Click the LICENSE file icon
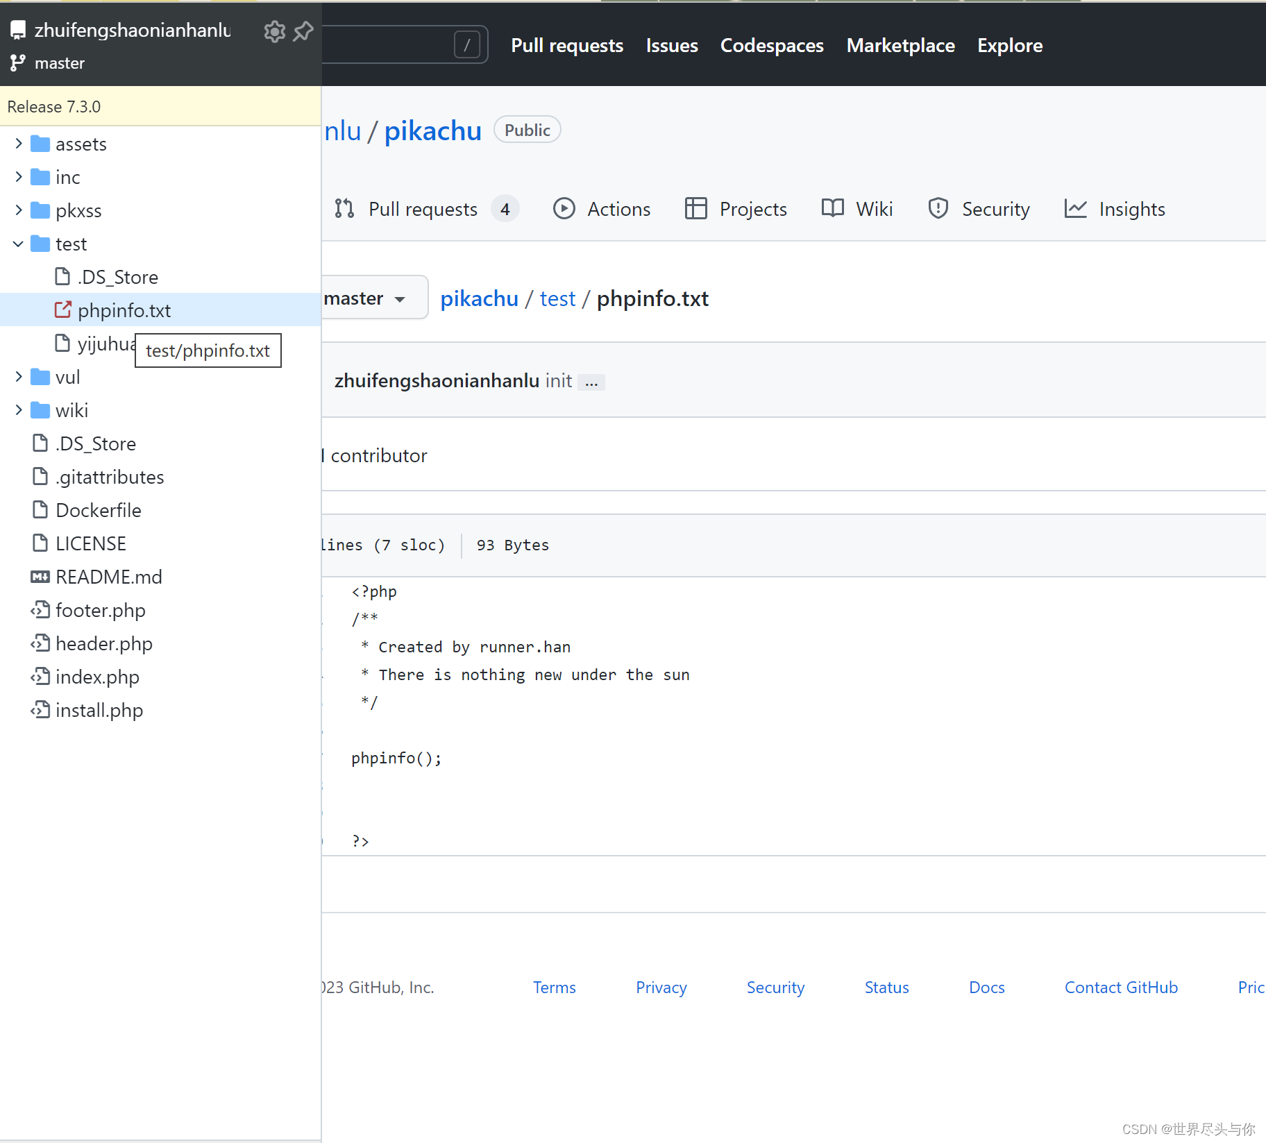 (x=40, y=543)
